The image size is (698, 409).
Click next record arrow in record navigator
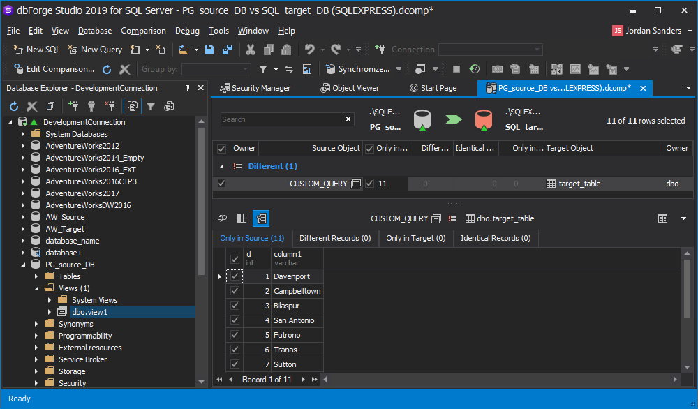[x=303, y=380]
